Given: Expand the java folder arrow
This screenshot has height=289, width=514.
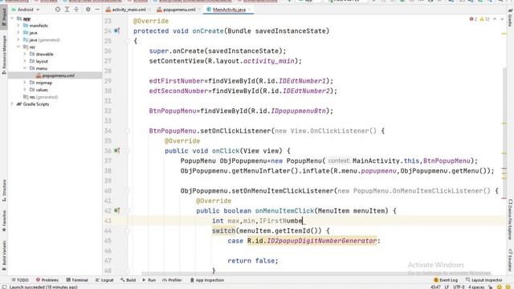Looking at the screenshot, I should tap(18, 33).
